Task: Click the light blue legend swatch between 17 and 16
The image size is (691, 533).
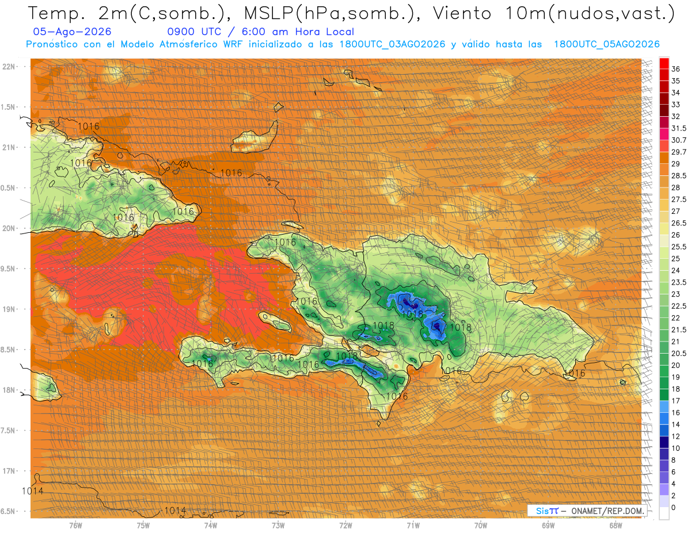Action: pyautogui.click(x=664, y=405)
